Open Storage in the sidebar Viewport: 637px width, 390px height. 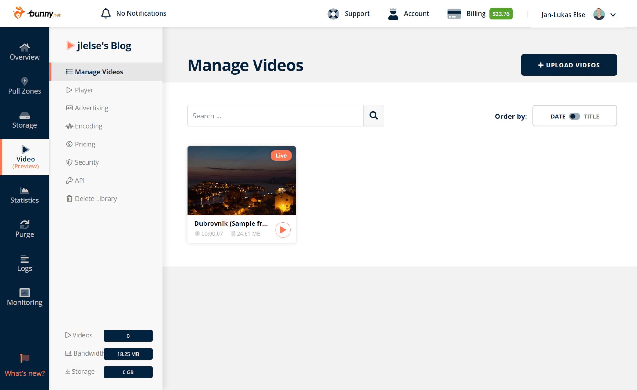25,120
